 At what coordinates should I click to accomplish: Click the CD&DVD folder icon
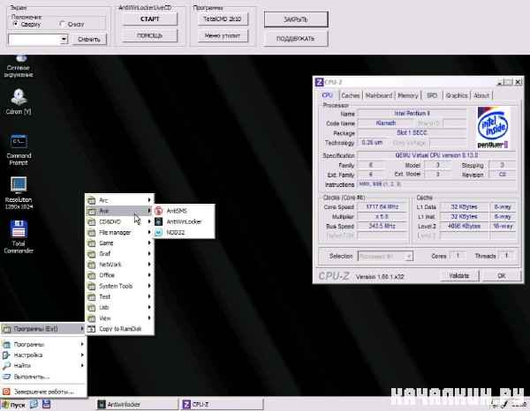coord(91,222)
